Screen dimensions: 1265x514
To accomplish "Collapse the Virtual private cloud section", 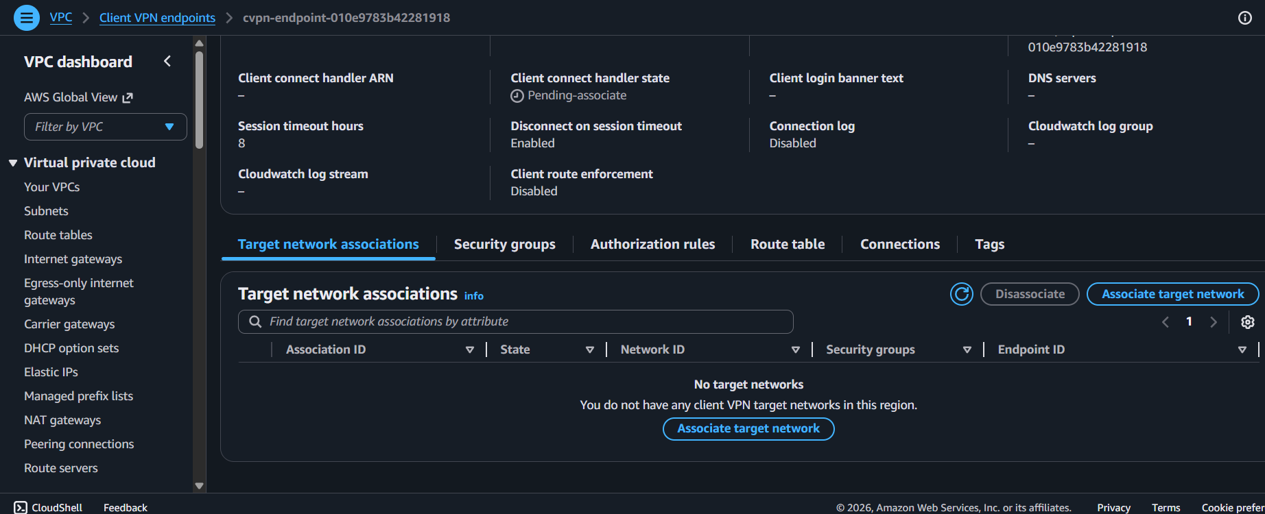I will pyautogui.click(x=13, y=162).
